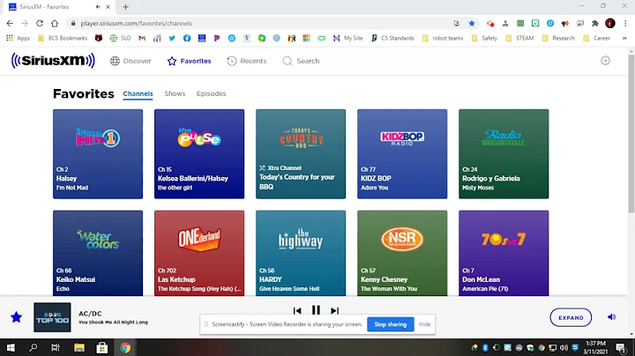Open the Twitter bookmark
This screenshot has height=356, width=635.
[x=172, y=38]
